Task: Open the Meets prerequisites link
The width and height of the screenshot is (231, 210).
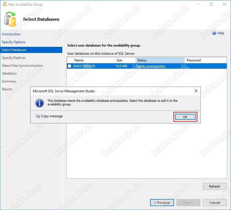Action: 151,66
